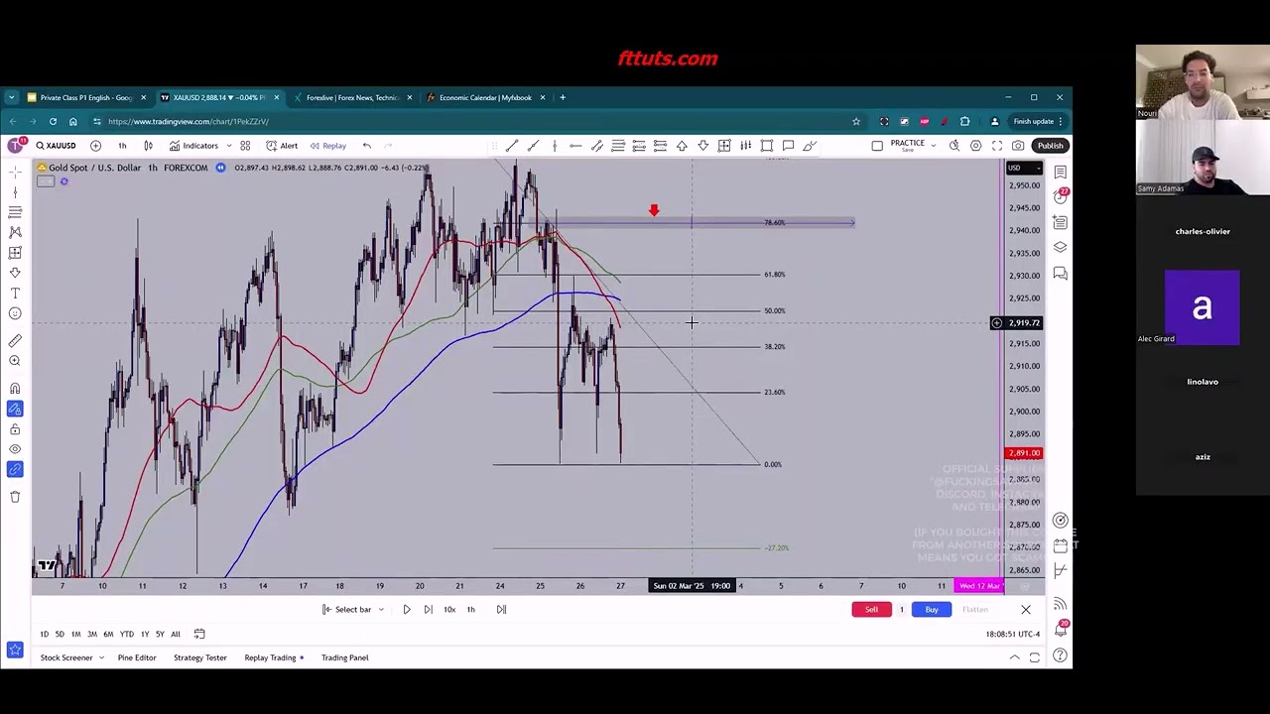Toggle hide all drawings eye icon
Screen dimensions: 1270x714
(x=15, y=449)
